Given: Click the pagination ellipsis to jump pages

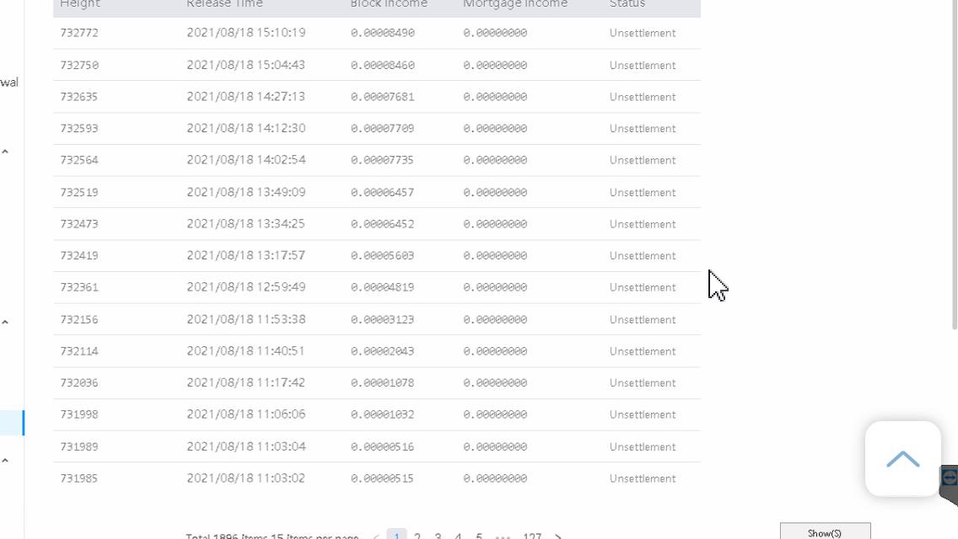Looking at the screenshot, I should 503,536.
